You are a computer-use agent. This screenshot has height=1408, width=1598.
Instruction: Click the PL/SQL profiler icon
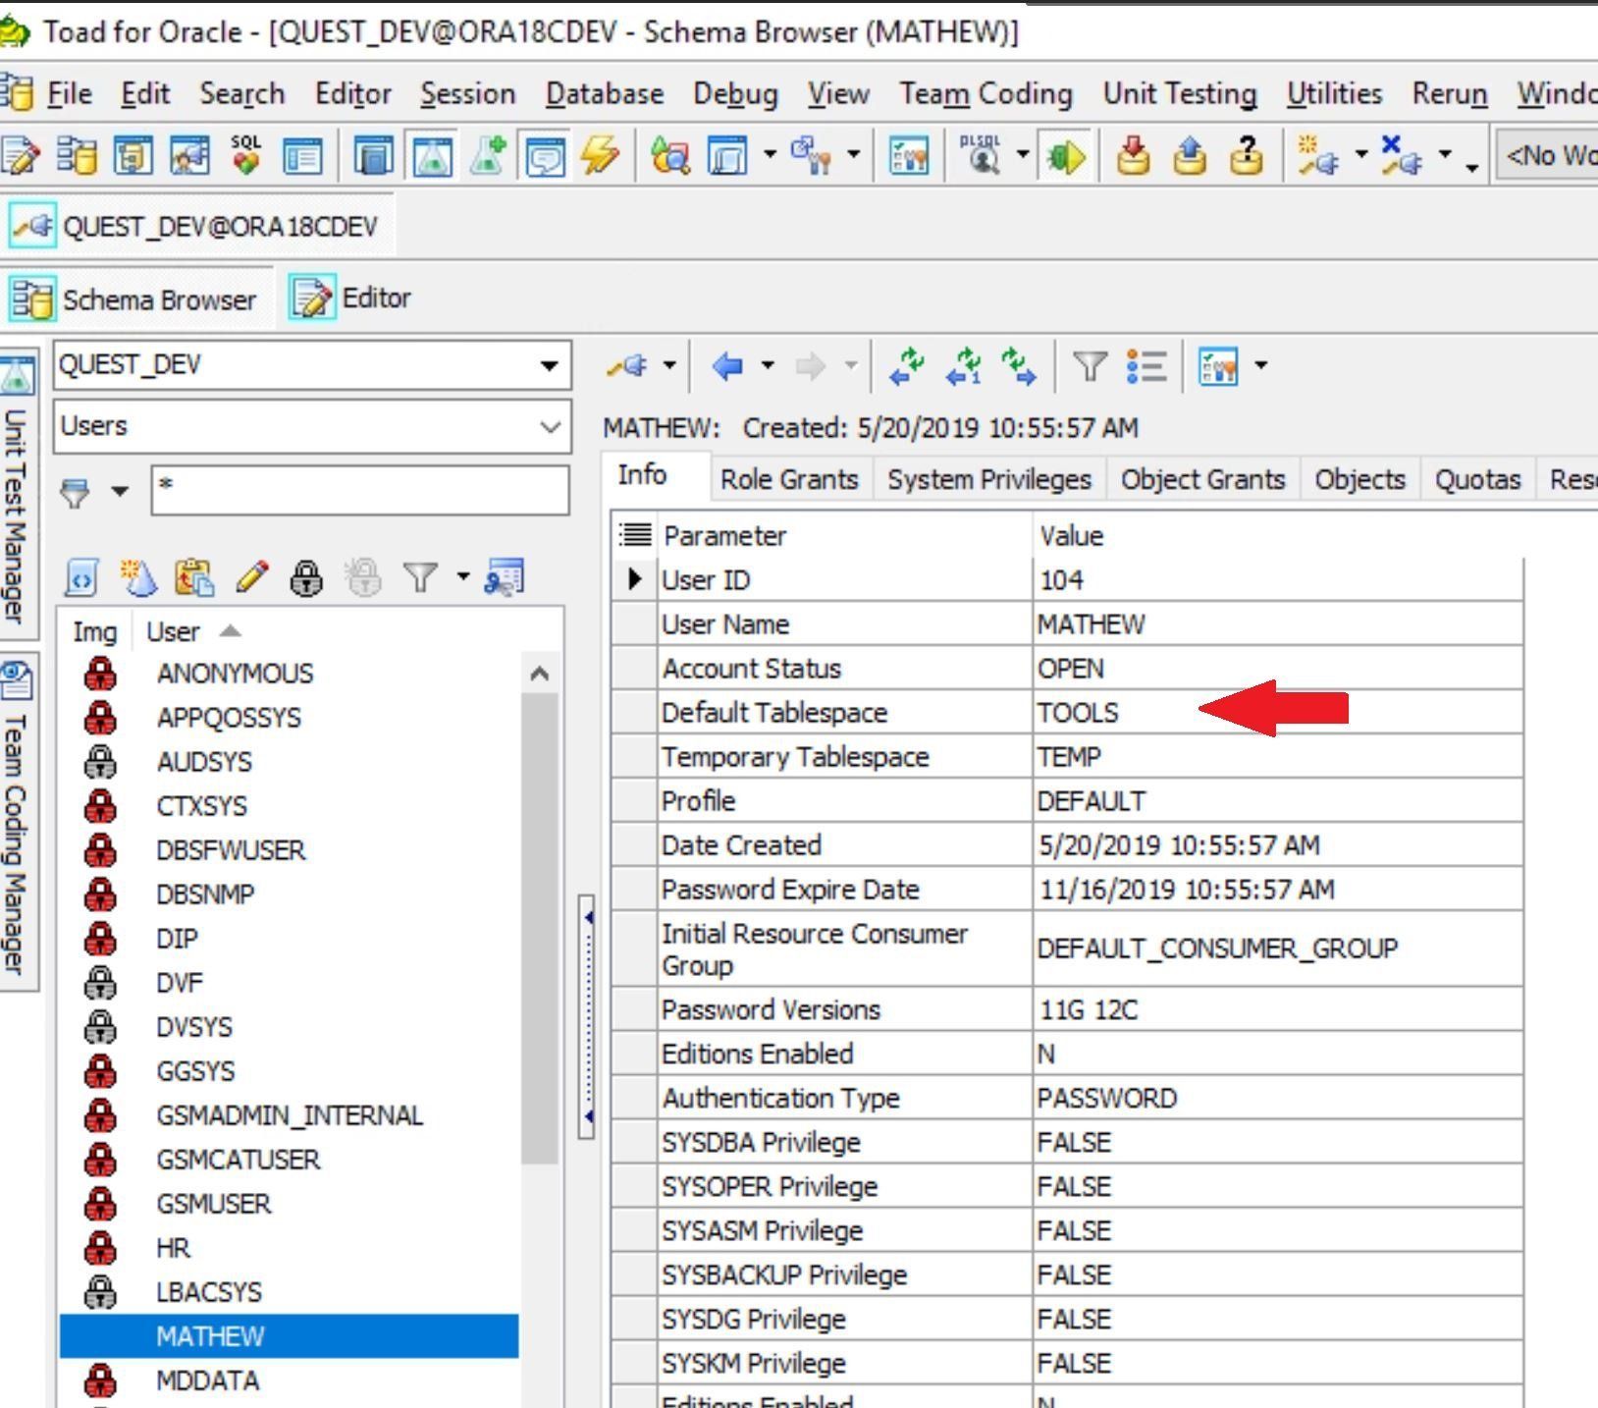coord(980,155)
